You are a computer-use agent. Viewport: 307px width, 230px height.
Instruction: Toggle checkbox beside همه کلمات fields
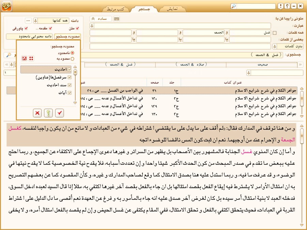pos(275,33)
